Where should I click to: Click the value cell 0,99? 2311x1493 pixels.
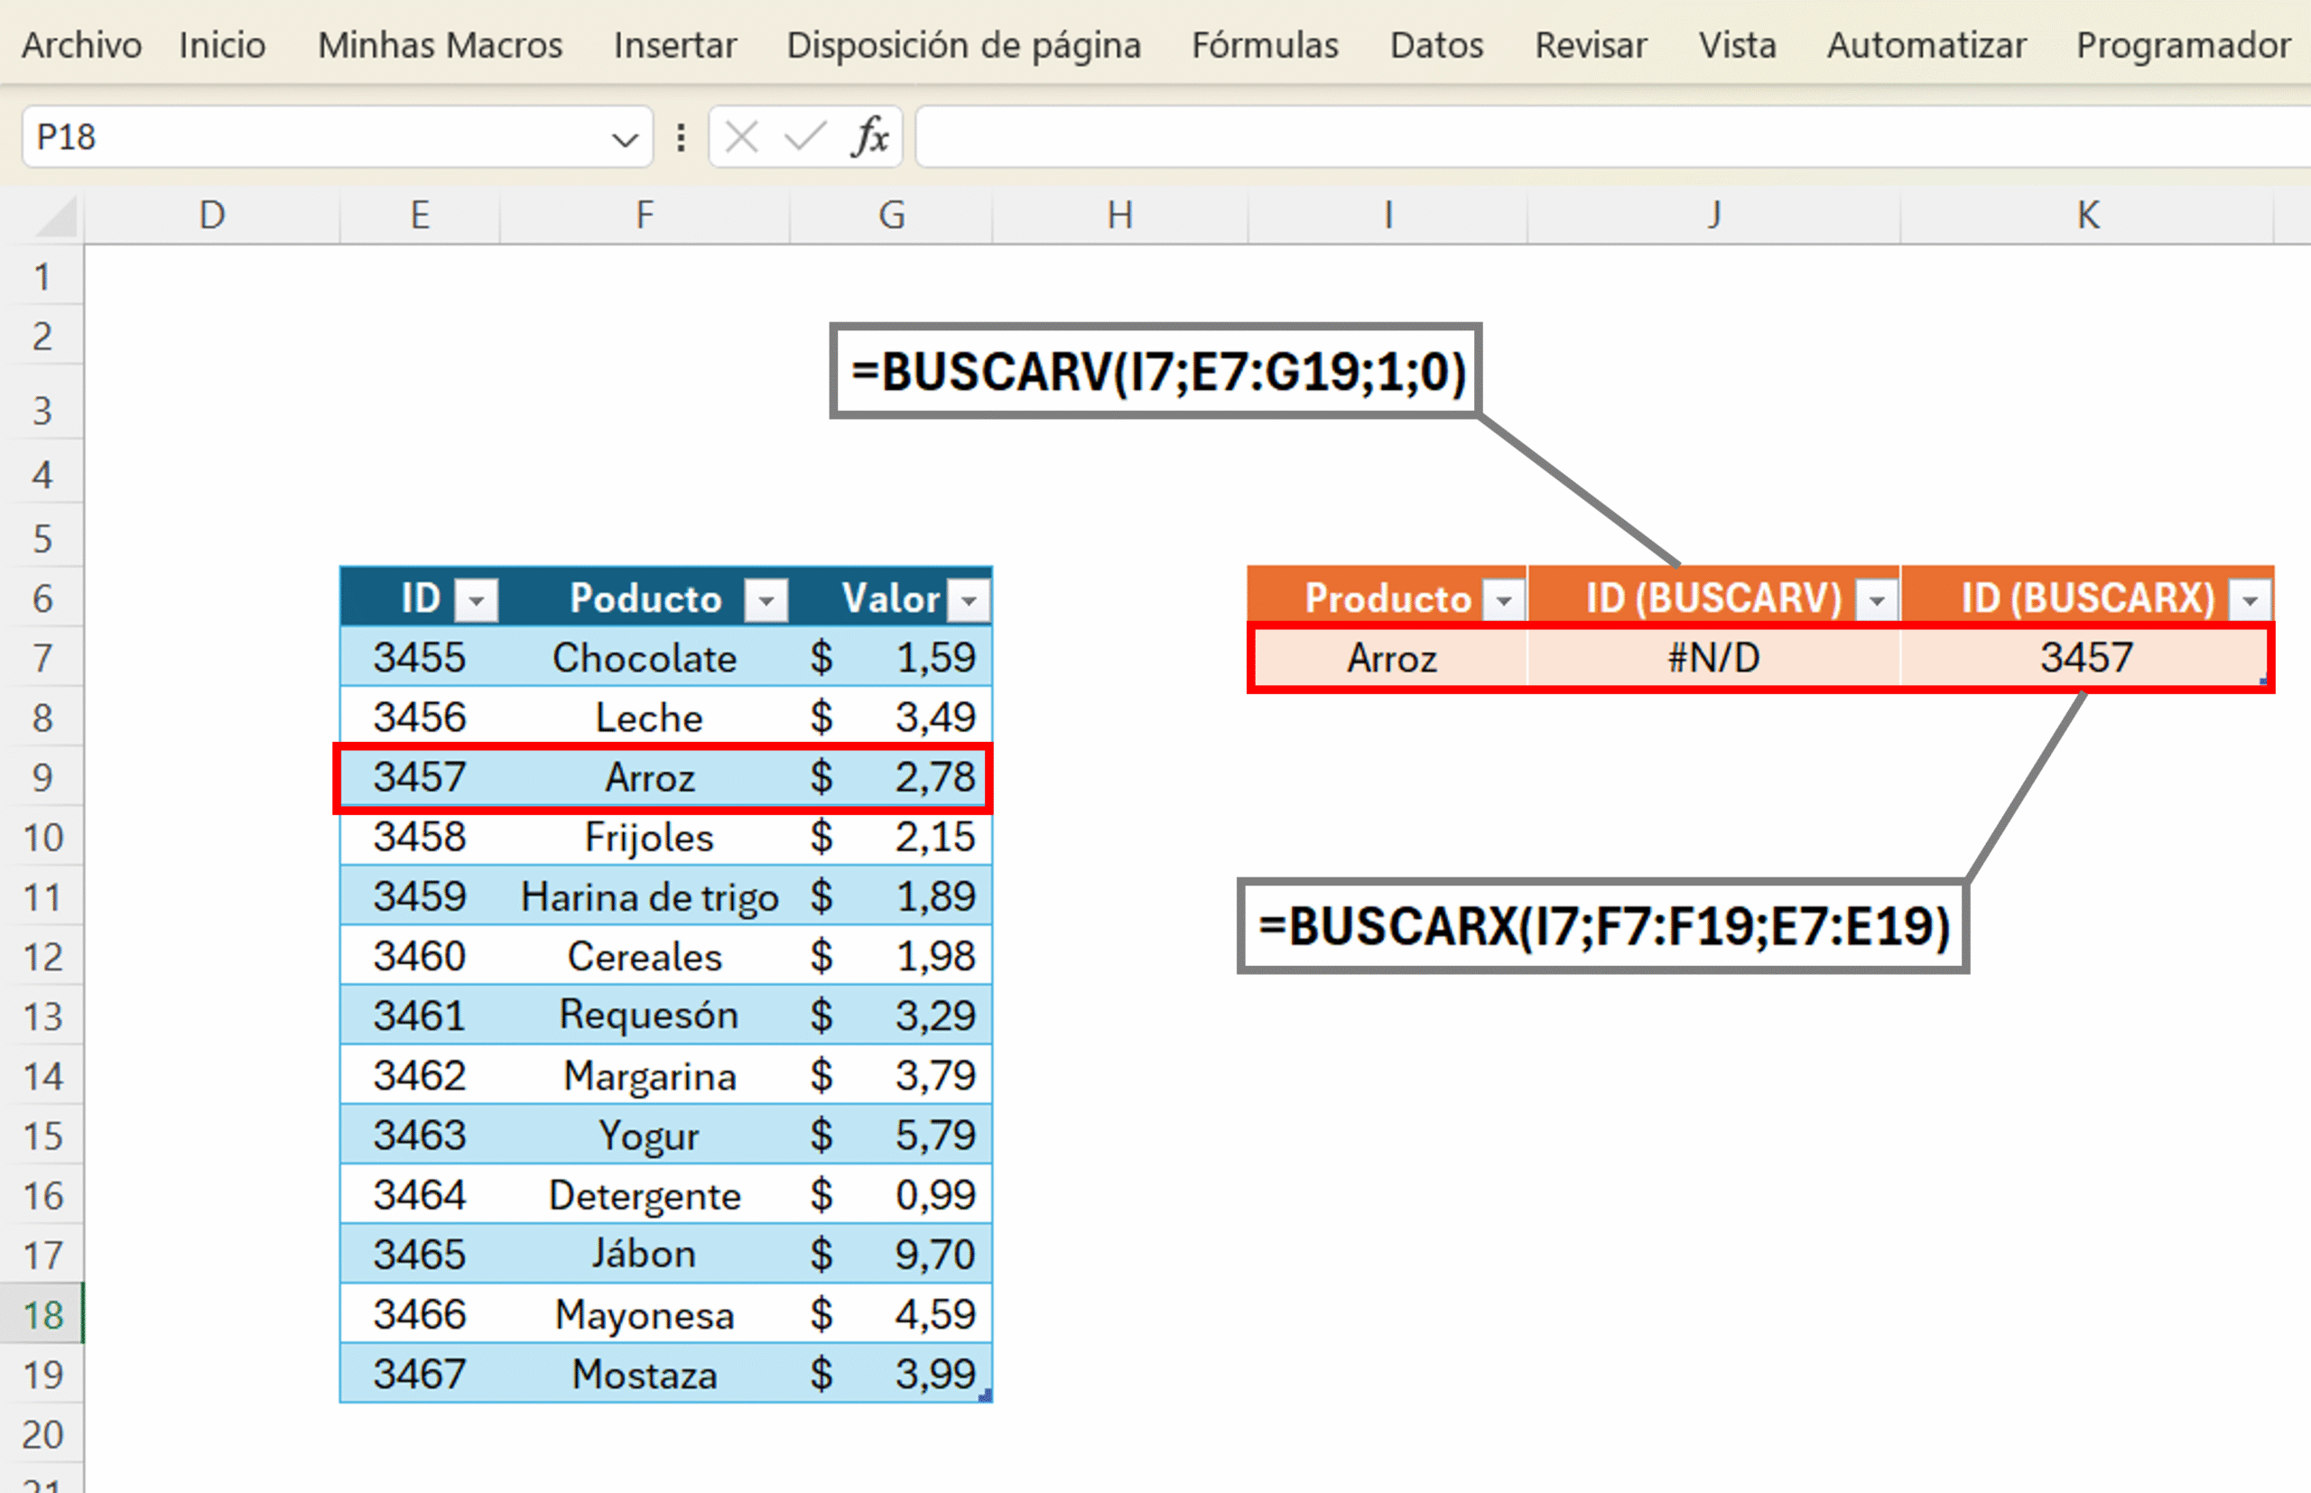(x=892, y=1195)
